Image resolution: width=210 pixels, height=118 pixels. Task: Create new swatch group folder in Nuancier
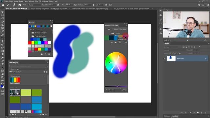[x=42, y=54]
